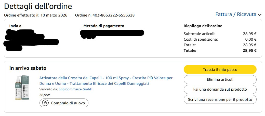Select Fai una domanda sul prodotto
265x116 pixels.
pos(220,89)
